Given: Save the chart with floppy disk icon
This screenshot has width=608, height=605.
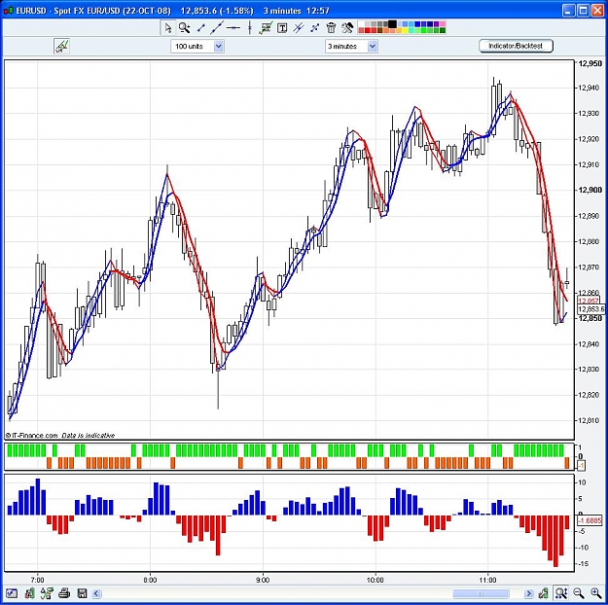Looking at the screenshot, I should 83,593.
